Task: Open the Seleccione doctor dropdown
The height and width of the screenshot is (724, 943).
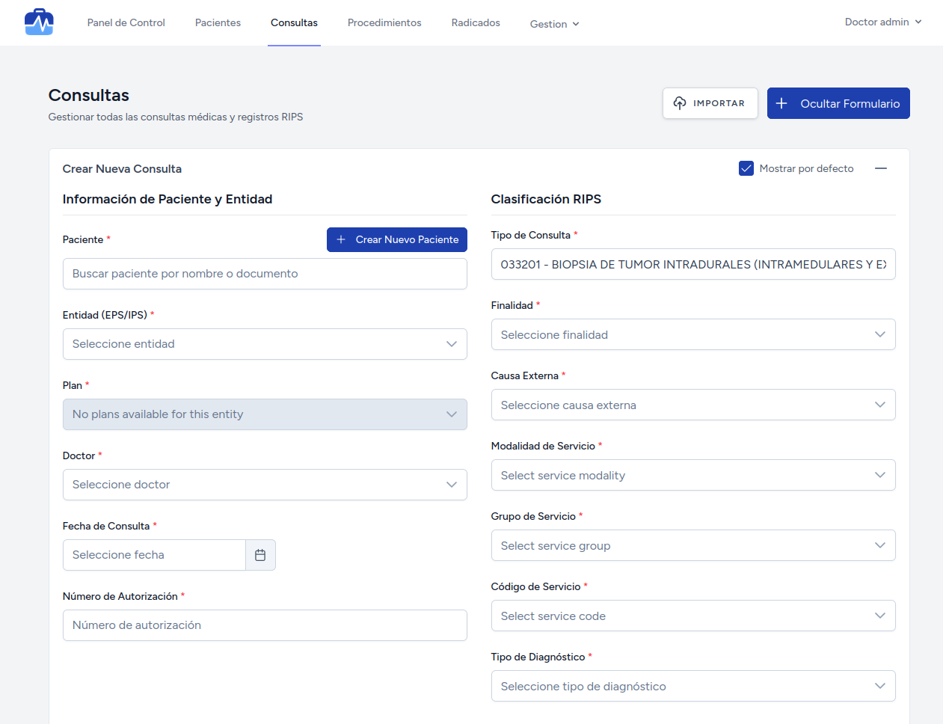Action: tap(265, 485)
